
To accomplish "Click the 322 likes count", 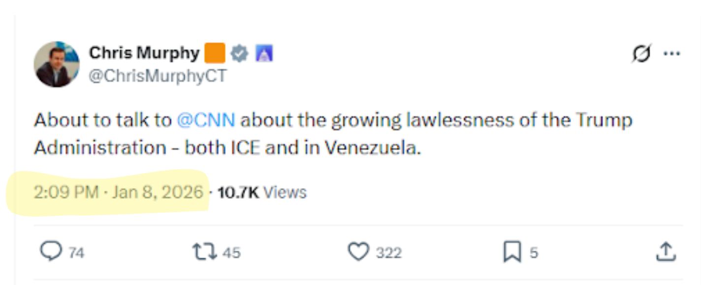I will [389, 253].
